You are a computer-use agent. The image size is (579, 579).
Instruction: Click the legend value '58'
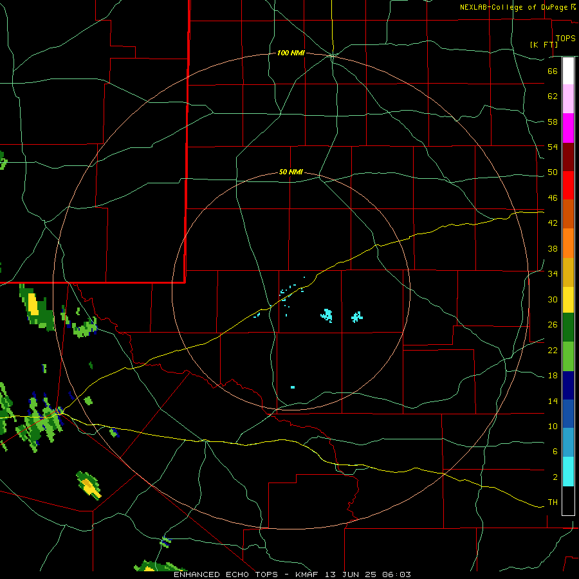pos(553,122)
